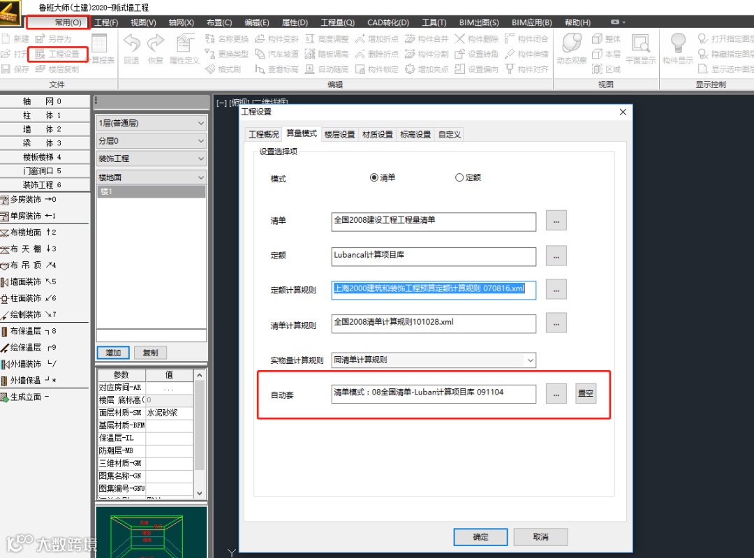Open the 楼地面 dropdown
This screenshot has height=558, width=754.
tap(151, 177)
